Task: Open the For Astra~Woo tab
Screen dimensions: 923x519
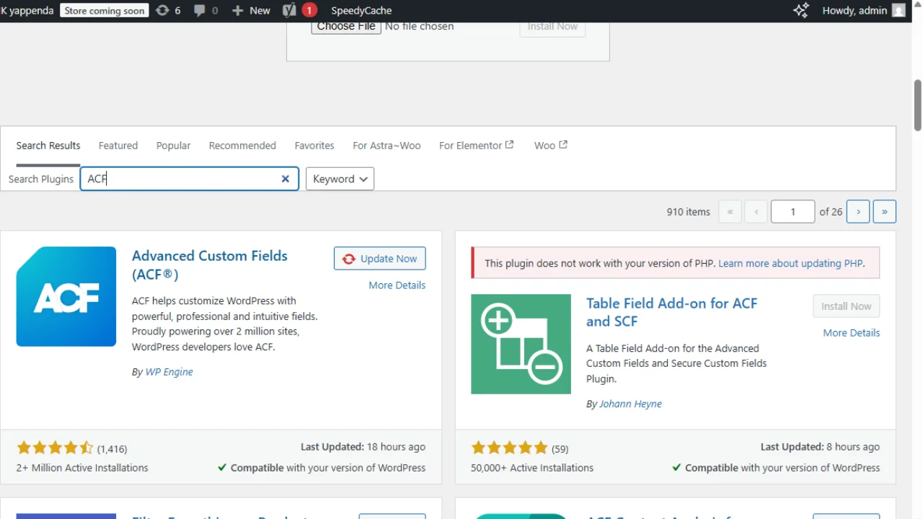Action: (x=387, y=146)
